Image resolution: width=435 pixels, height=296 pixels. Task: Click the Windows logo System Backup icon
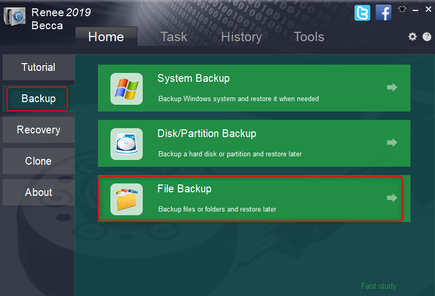[127, 89]
